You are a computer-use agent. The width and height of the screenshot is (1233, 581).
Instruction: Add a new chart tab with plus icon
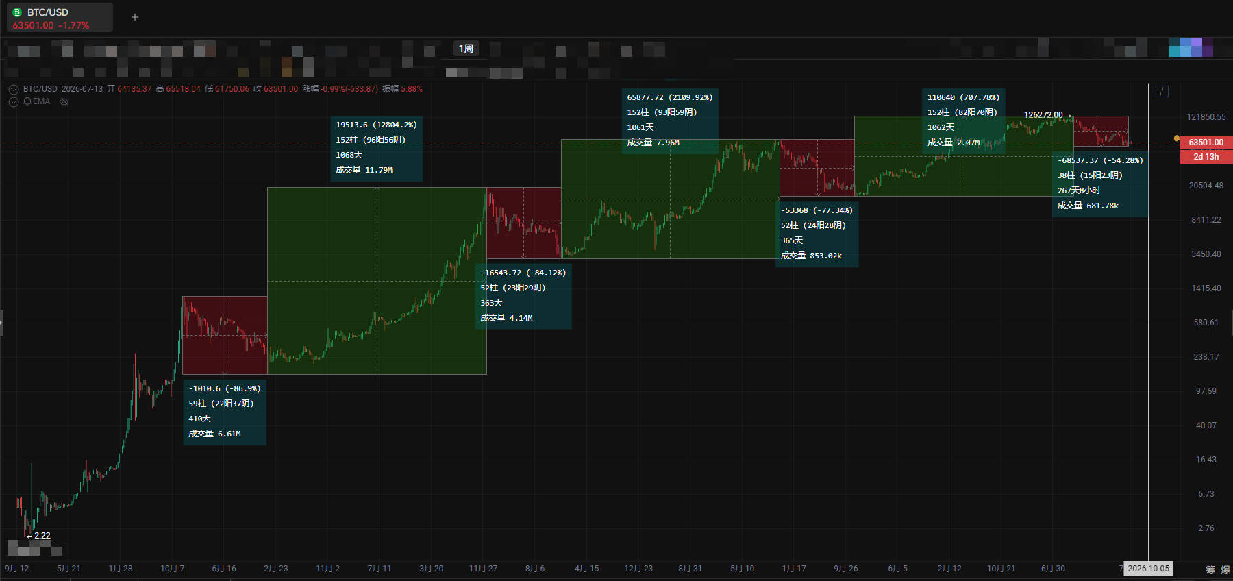click(135, 17)
